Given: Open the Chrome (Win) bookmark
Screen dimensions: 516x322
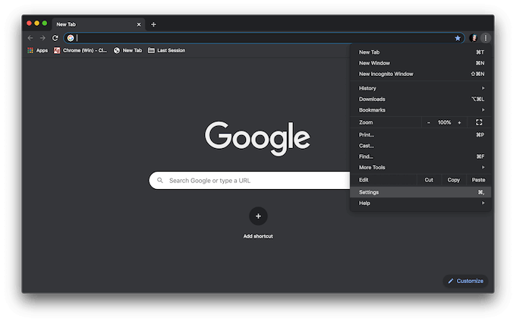Looking at the screenshot, I should coord(80,50).
